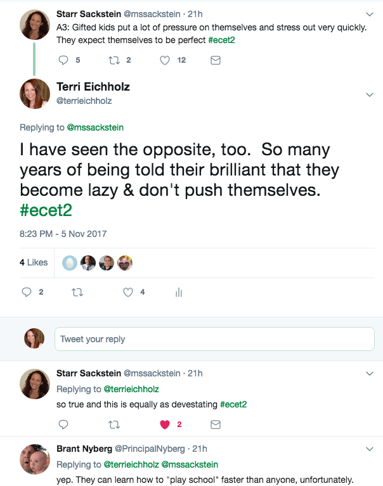Retweet Terri Eichholz's main tweet
The image size is (383, 486).
(x=77, y=292)
